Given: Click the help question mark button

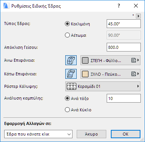Looking at the screenshot, I should [x=119, y=6].
